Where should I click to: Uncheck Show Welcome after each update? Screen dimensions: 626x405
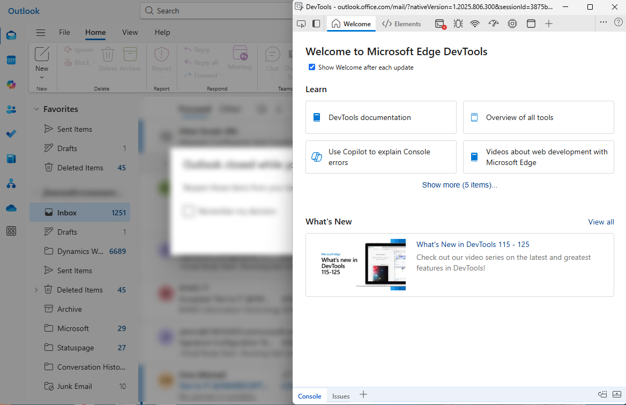312,67
